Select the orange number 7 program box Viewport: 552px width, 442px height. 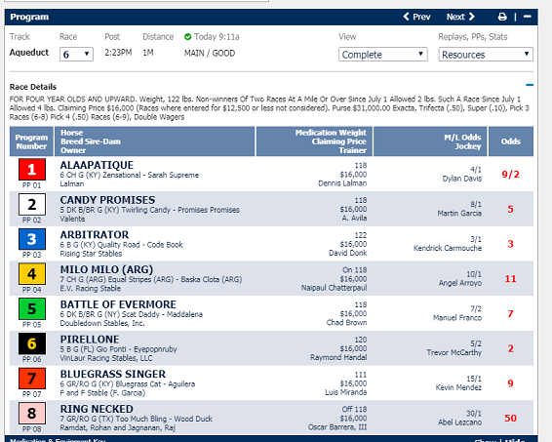(x=32, y=379)
